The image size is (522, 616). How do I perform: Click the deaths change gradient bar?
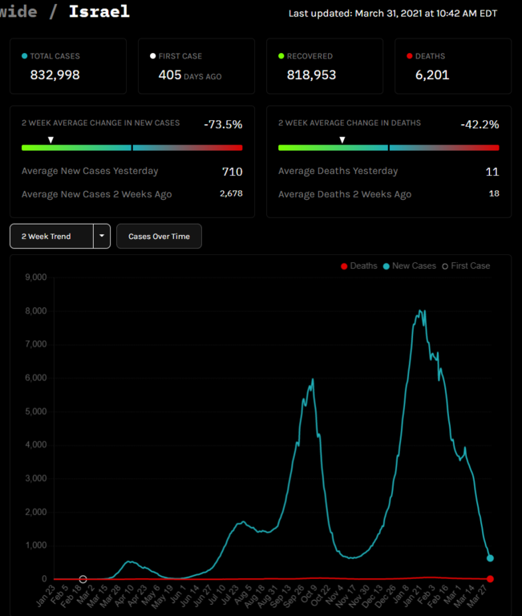pyautogui.click(x=388, y=148)
